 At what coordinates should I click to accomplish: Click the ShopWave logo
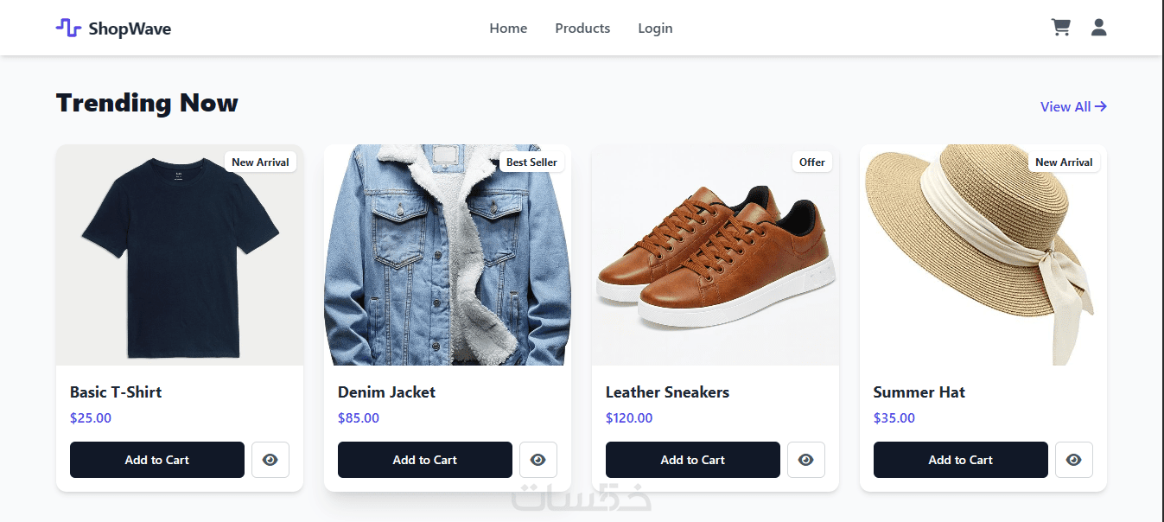[113, 29]
